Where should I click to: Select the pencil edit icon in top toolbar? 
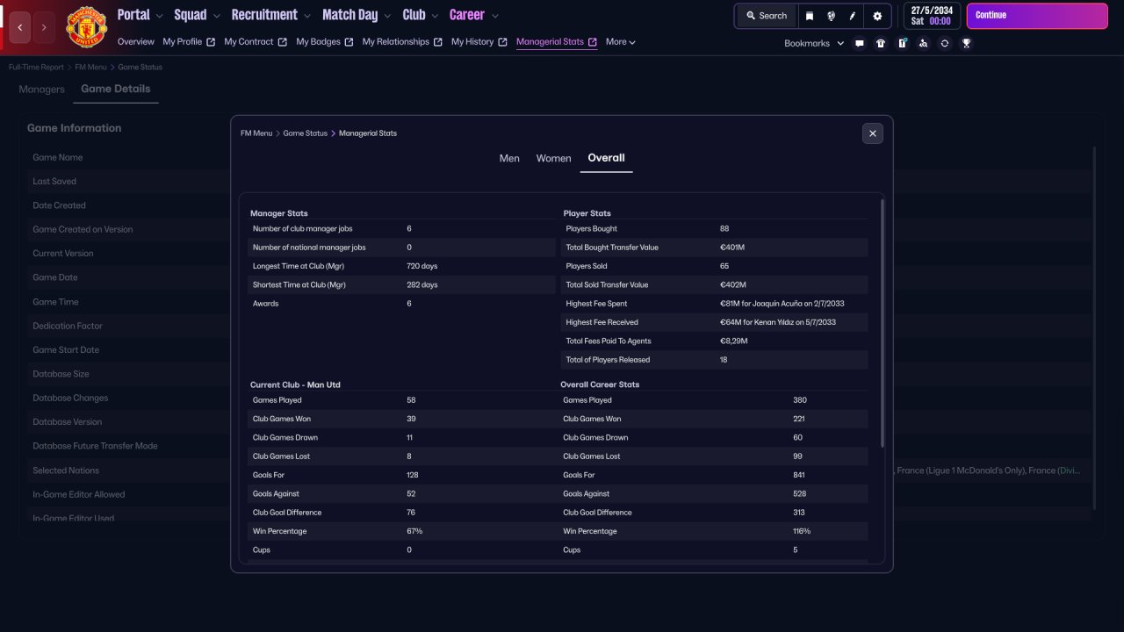853,16
